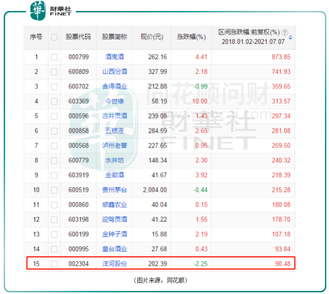Click the price 2,004.00
This screenshot has height=294, width=329.
155,190
